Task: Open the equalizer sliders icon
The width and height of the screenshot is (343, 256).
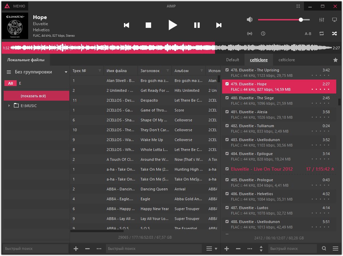Action: [322, 20]
